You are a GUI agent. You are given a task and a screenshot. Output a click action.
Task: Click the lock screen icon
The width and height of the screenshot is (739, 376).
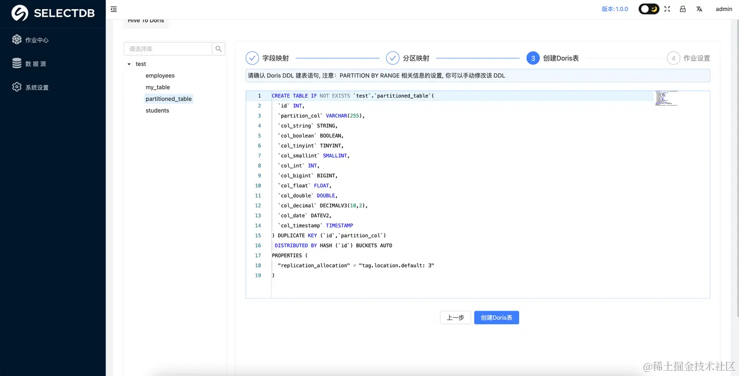683,9
